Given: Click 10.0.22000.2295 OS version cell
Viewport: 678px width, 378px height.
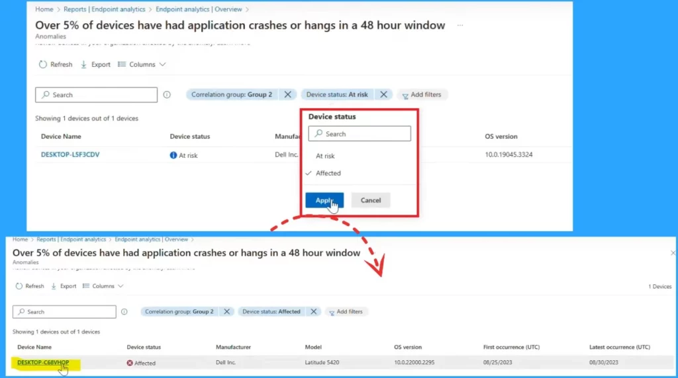Looking at the screenshot, I should [x=414, y=362].
